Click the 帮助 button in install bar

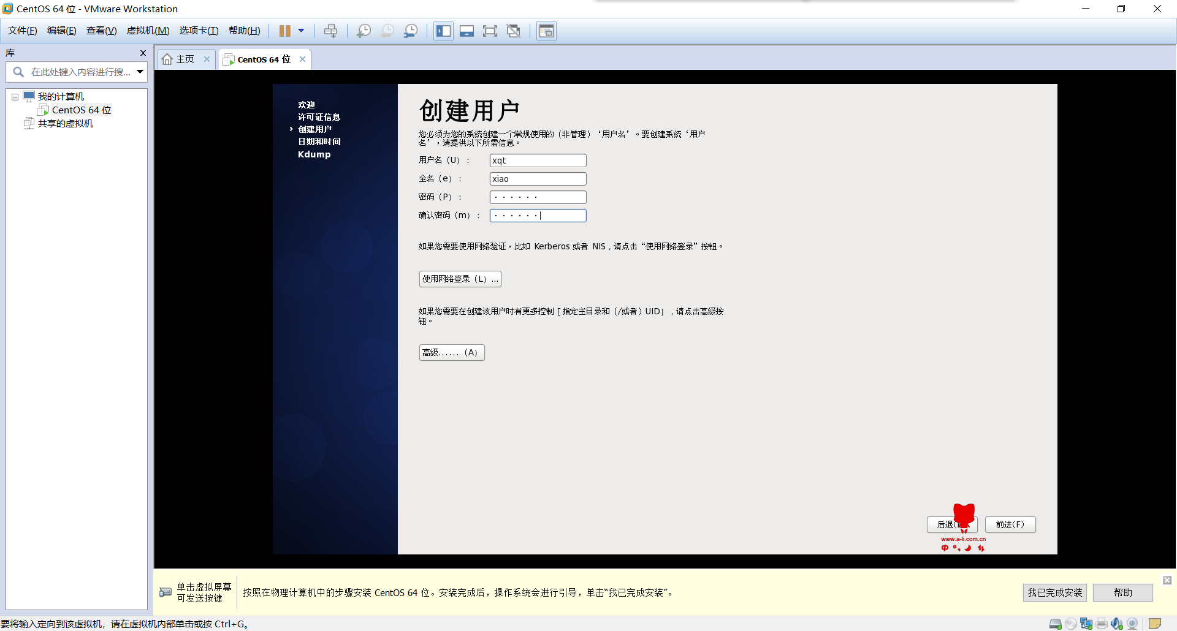[x=1122, y=592]
